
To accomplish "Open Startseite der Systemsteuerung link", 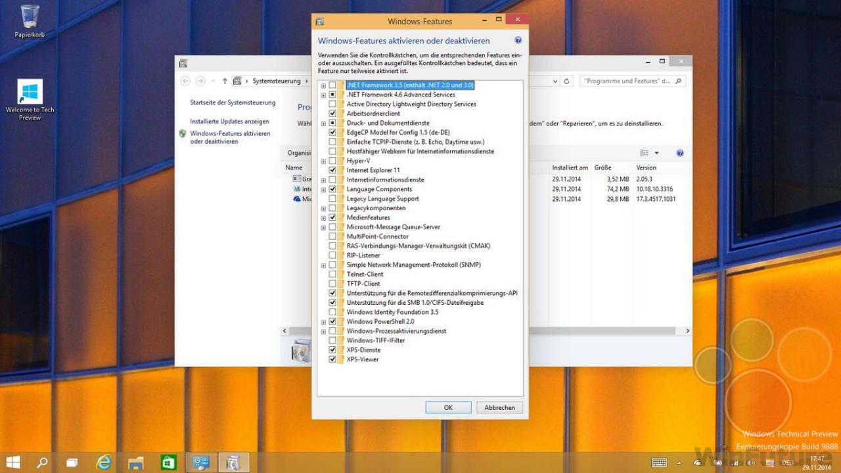I will pos(233,102).
